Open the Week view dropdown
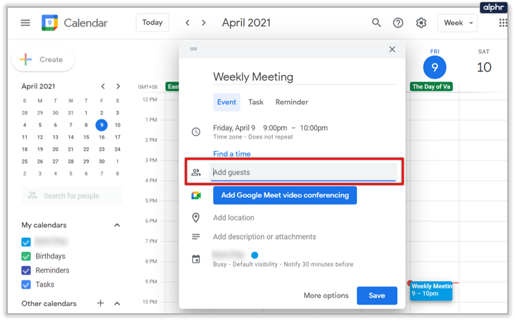Screen dimensions: 515x321 457,23
